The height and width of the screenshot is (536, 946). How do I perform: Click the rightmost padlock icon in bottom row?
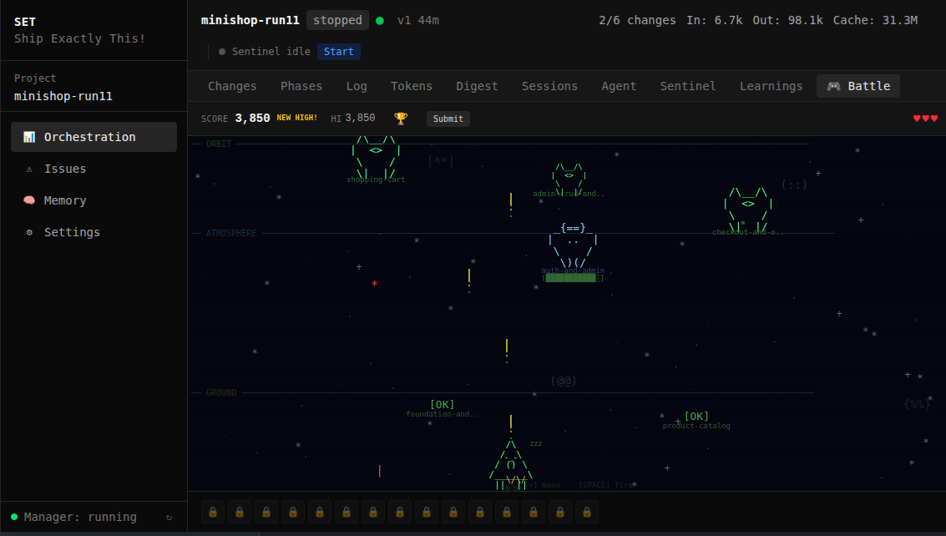(587, 511)
